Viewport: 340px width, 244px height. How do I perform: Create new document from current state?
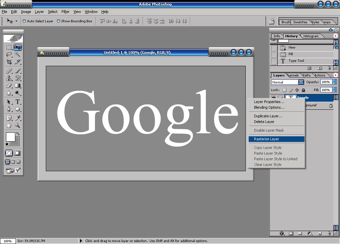point(309,68)
